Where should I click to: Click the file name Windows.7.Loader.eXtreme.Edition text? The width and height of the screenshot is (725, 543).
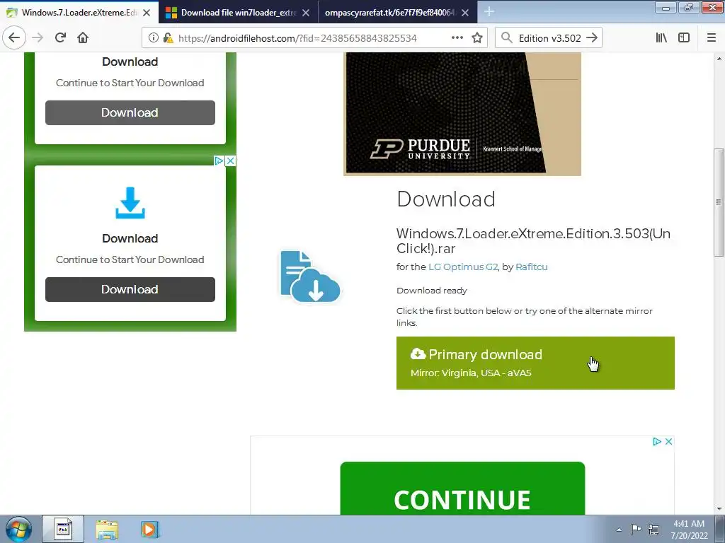[533, 241]
